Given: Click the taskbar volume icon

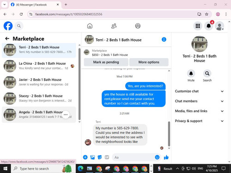Looking at the screenshot, I should 194,168.
